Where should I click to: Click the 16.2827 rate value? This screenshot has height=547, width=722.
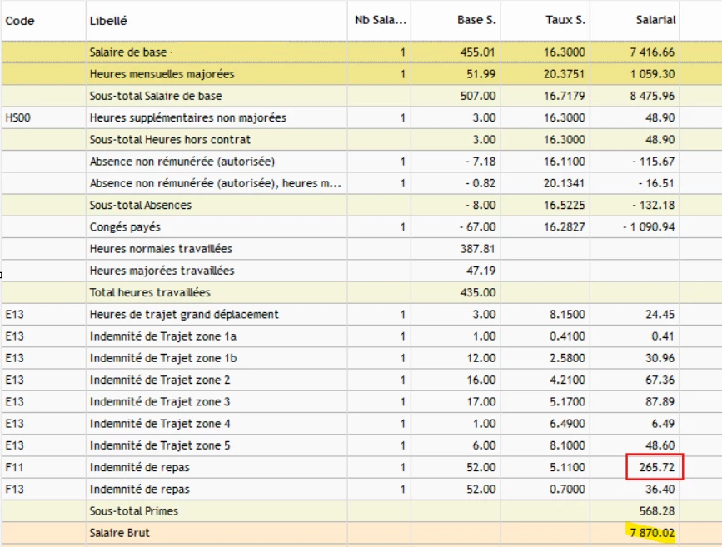564,227
